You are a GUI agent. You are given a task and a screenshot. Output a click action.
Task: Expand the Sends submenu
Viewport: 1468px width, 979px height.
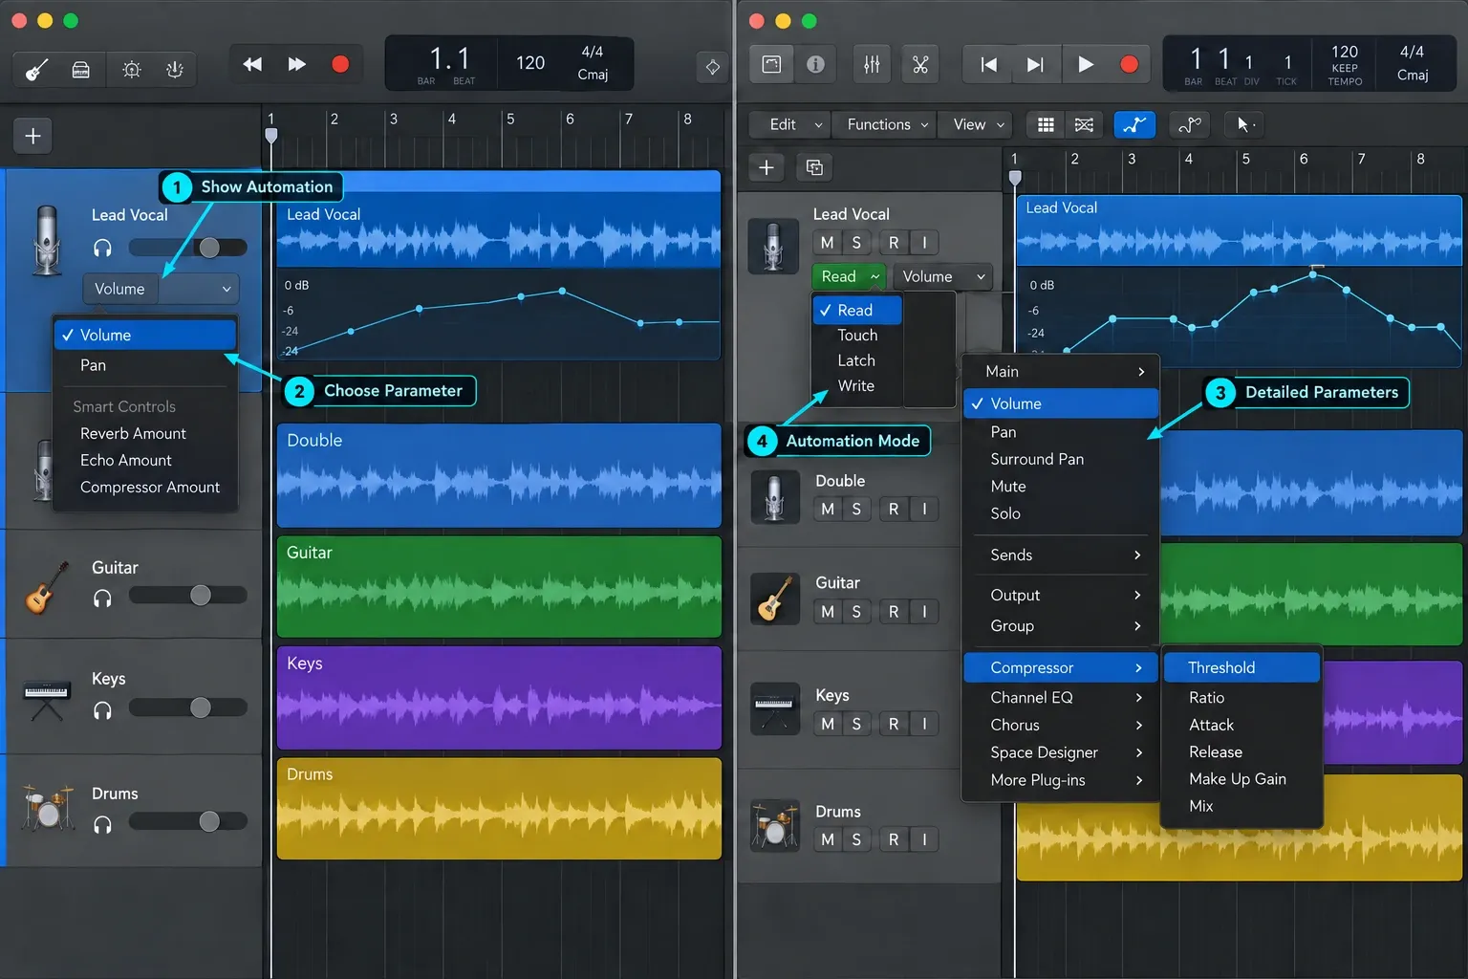point(1061,555)
